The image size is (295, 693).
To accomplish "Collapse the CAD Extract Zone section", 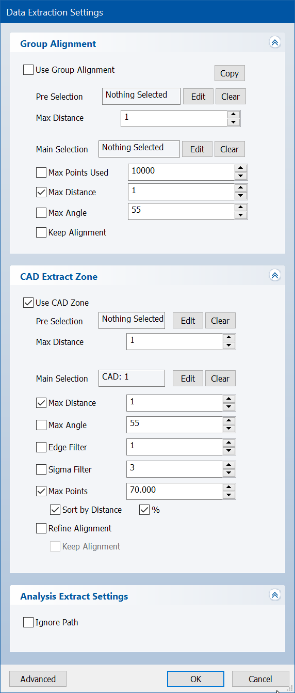I will click(x=275, y=275).
